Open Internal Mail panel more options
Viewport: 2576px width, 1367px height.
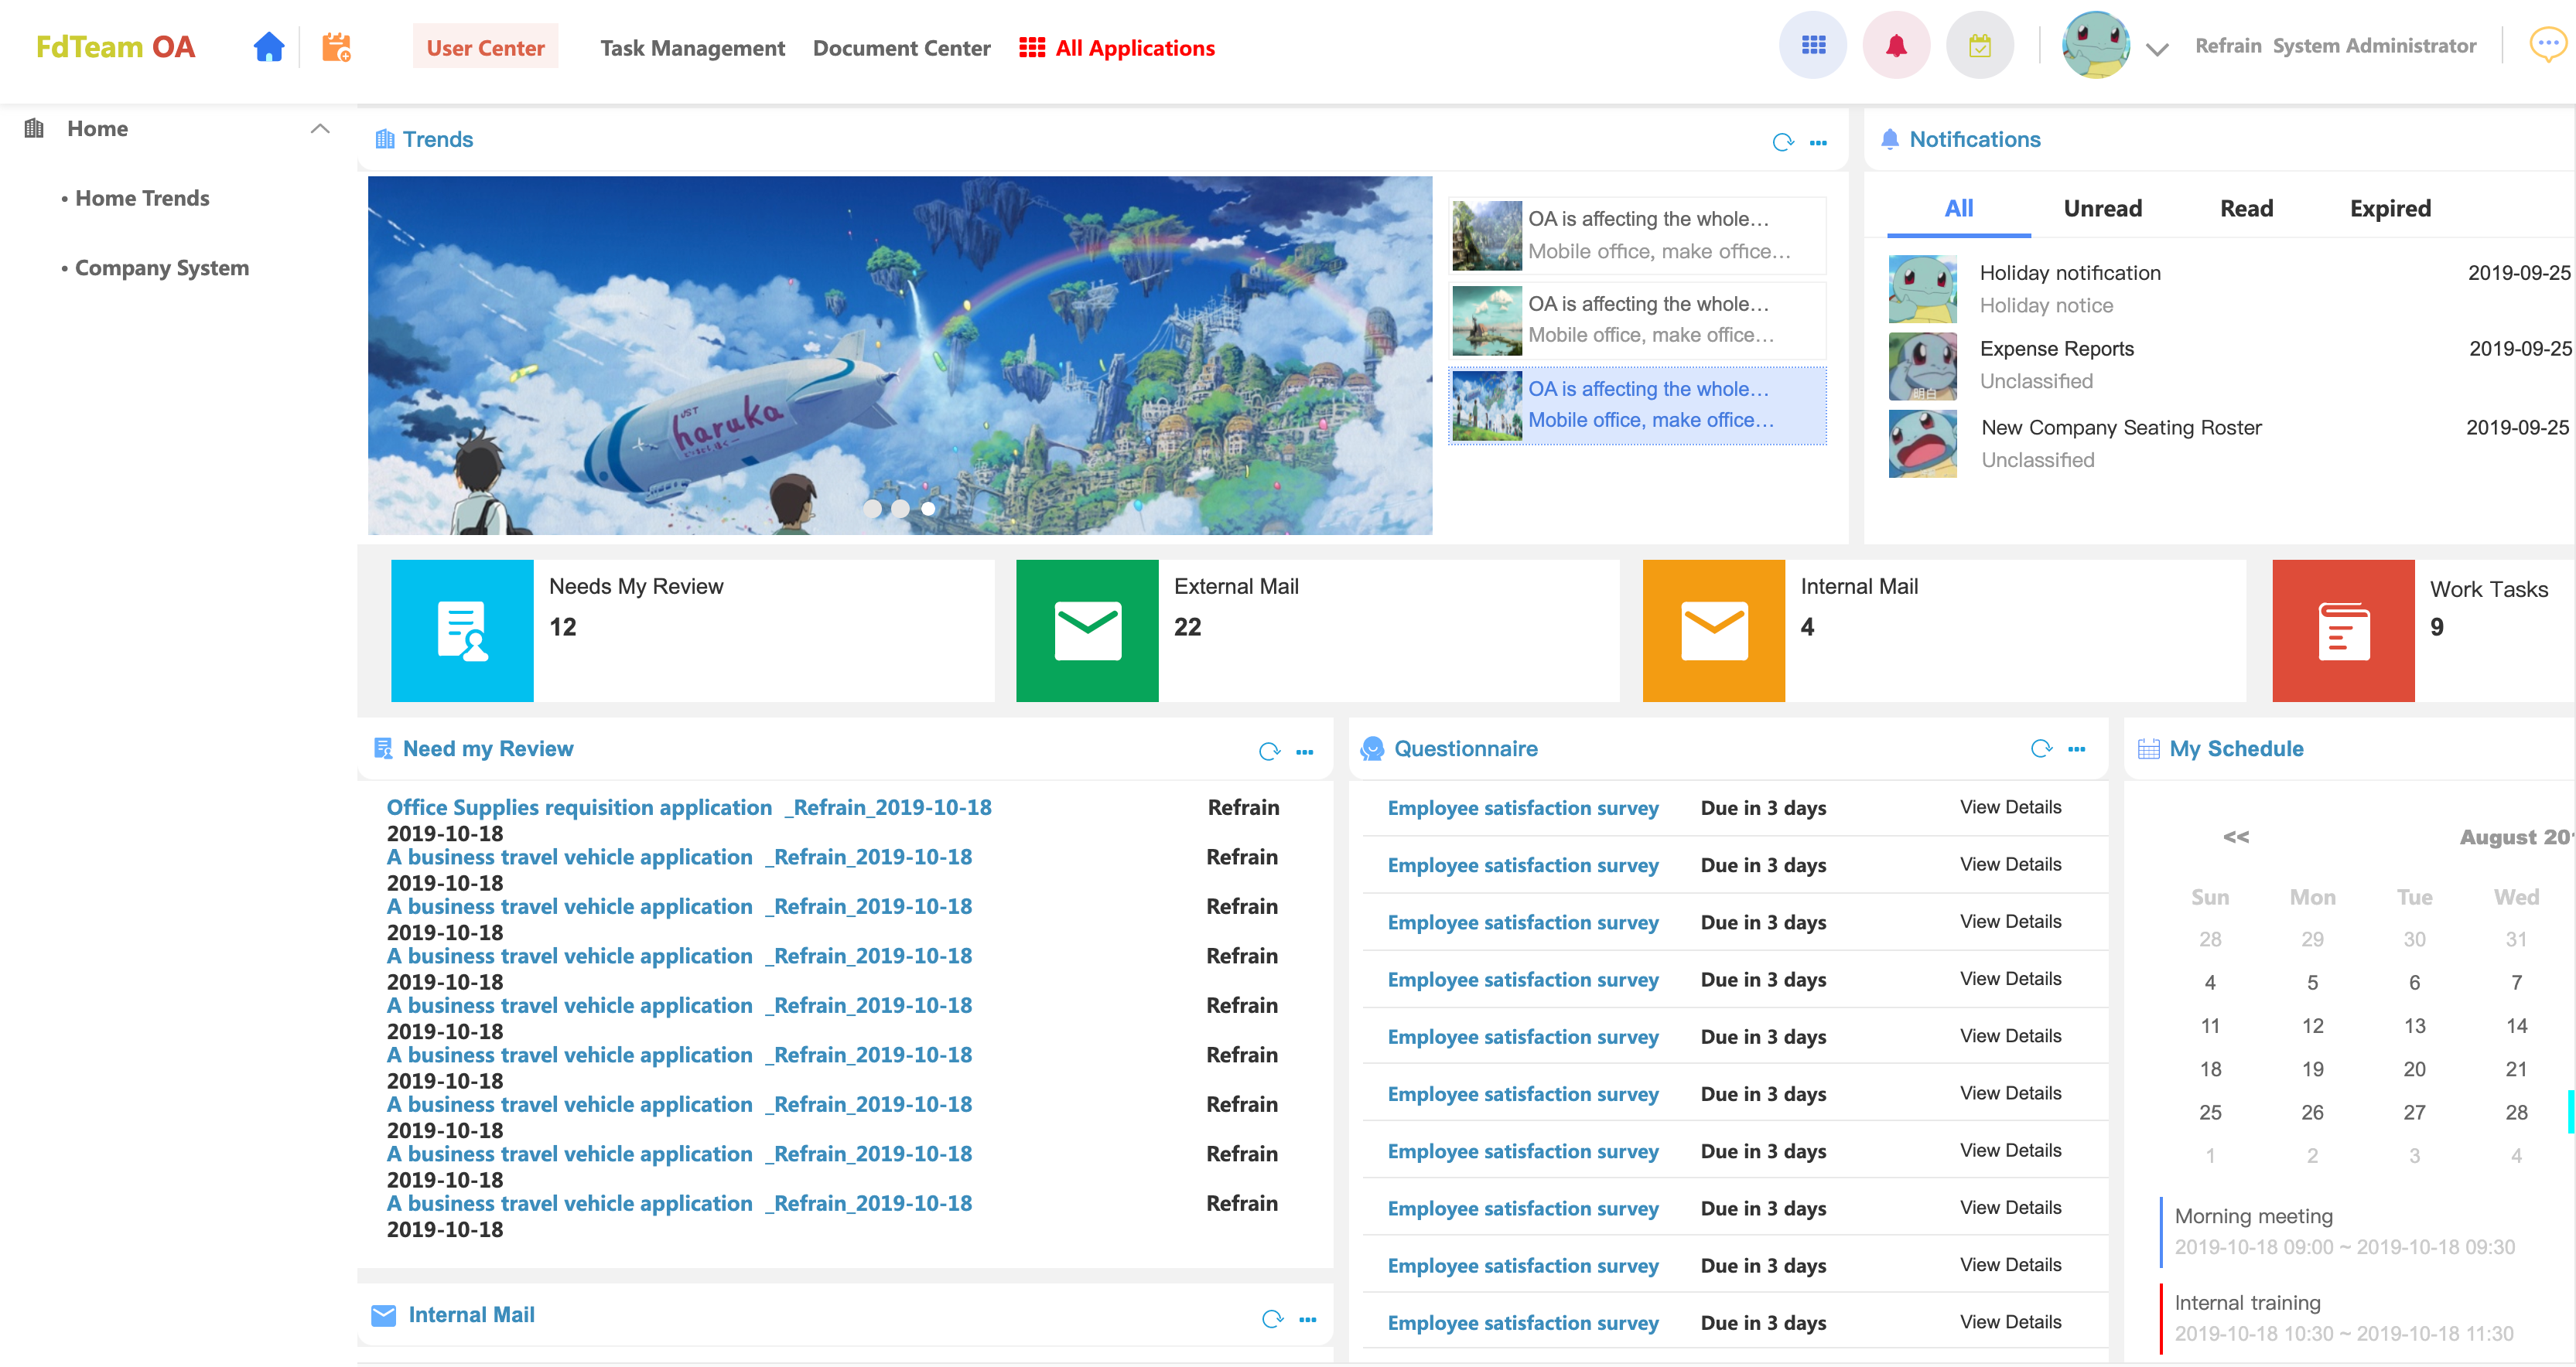coord(1307,1319)
